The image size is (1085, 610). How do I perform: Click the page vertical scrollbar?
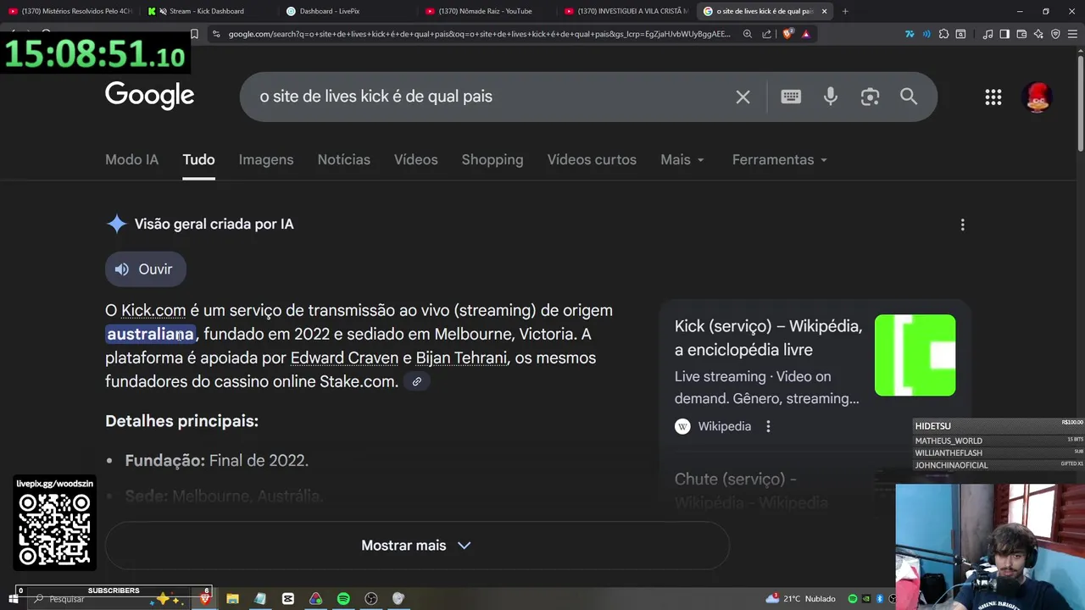click(x=1079, y=102)
